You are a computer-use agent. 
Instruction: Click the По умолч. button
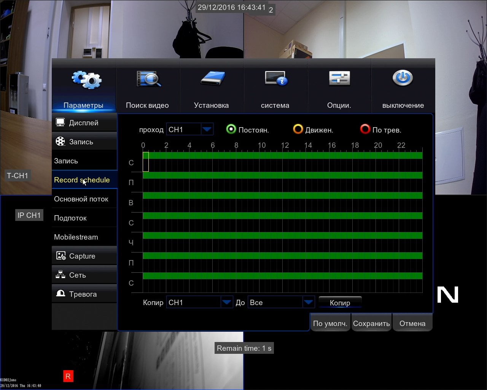[x=330, y=323]
